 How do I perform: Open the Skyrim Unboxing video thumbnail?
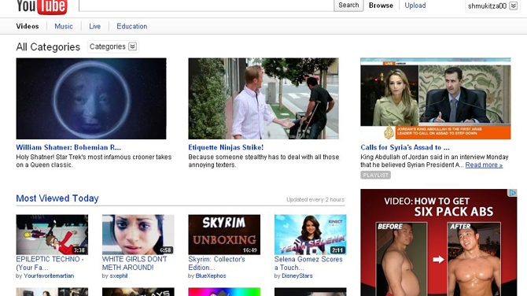[224, 235]
